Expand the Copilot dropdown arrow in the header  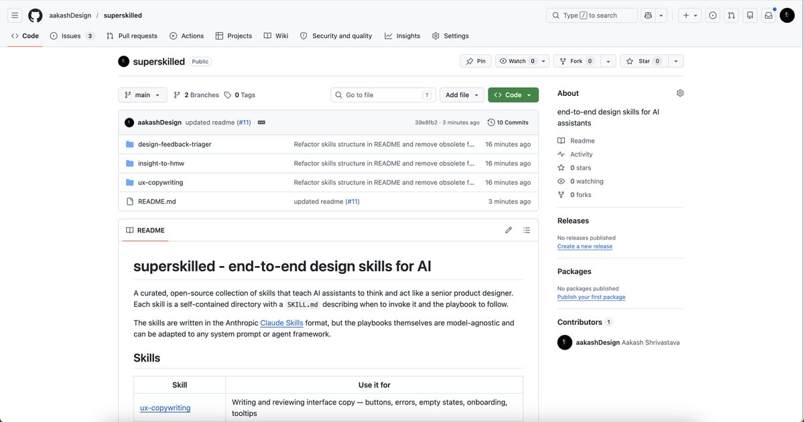[x=661, y=15]
